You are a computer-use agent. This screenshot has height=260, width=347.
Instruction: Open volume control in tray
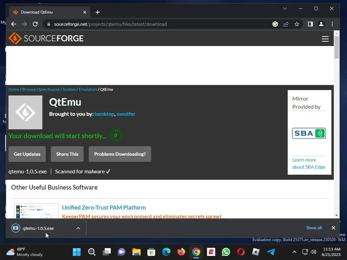pos(313,252)
